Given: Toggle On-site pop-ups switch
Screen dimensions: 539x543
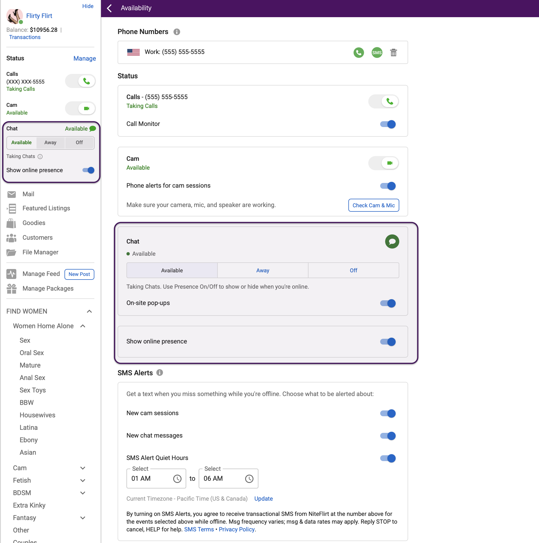Looking at the screenshot, I should (x=388, y=304).
